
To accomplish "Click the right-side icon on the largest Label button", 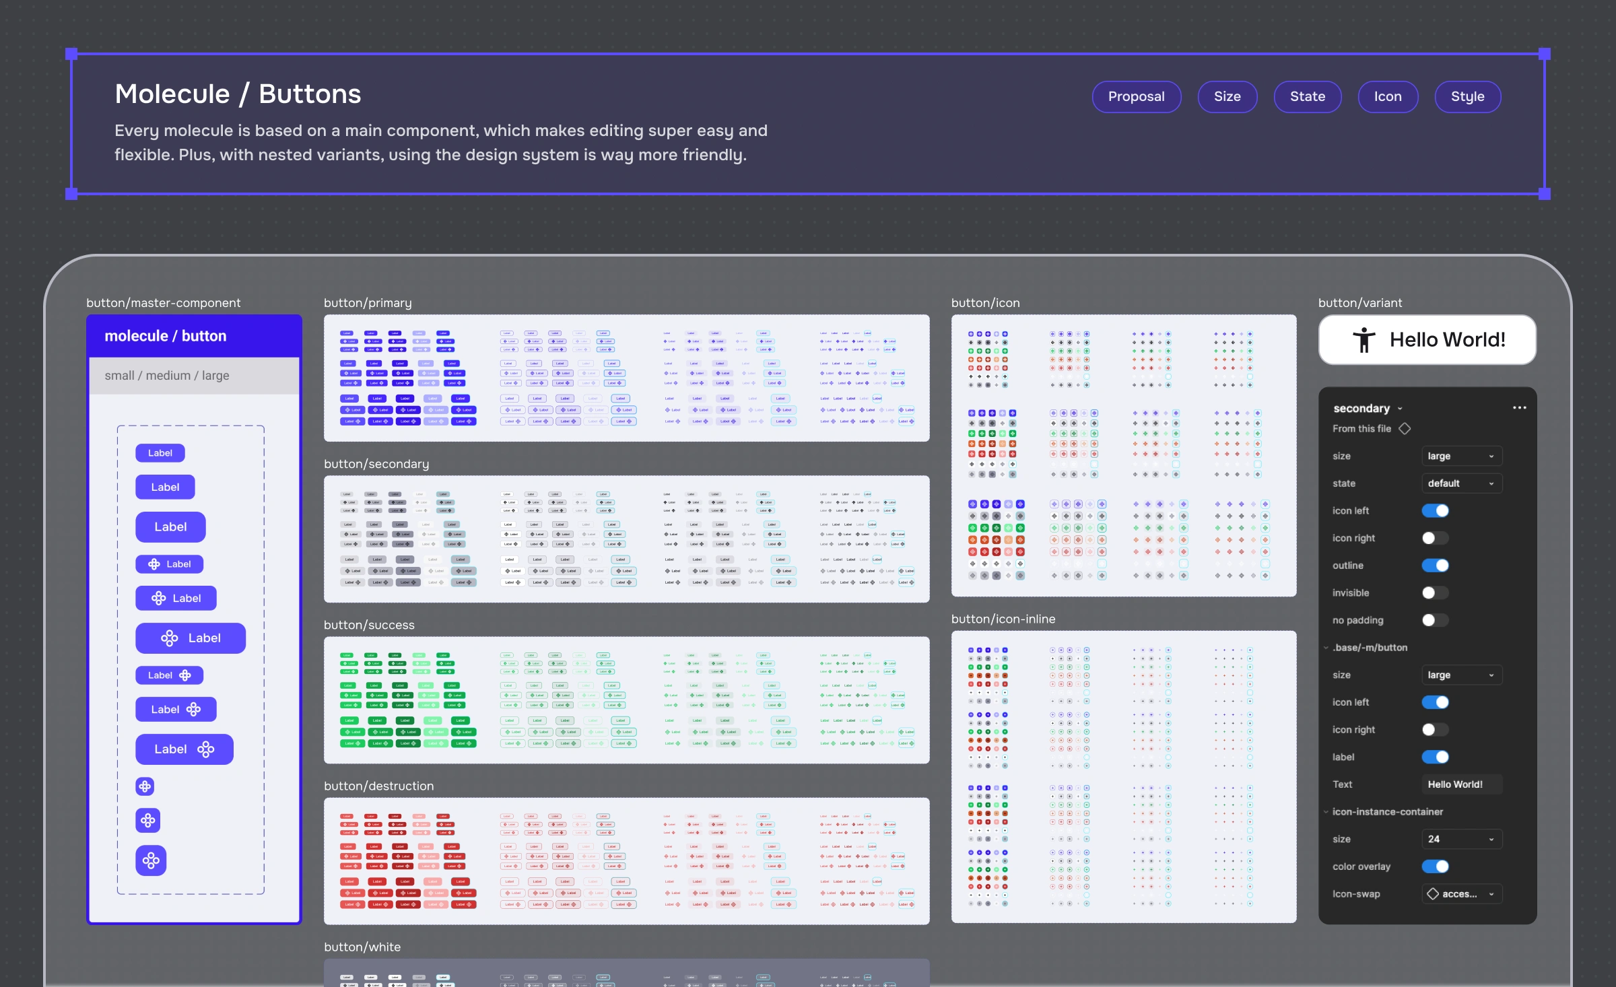I will [x=205, y=749].
